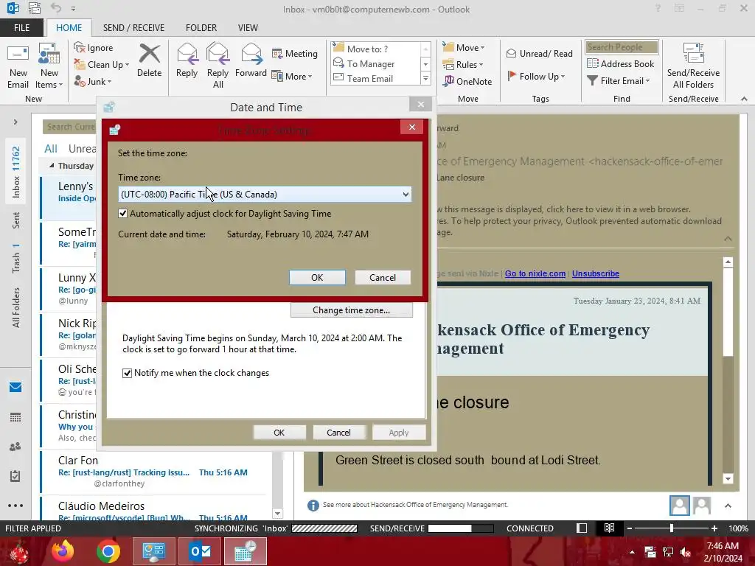Switch to Normal view in status bar
This screenshot has width=755, height=566.
tap(582, 528)
